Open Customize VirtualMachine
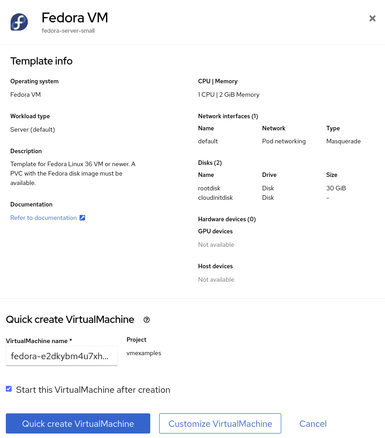 pyautogui.click(x=220, y=423)
